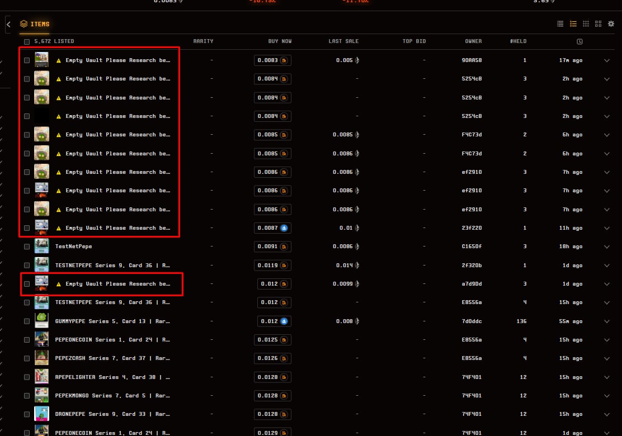Open the TestNetPepe item thumbnail
The image size is (622, 436).
(41, 246)
